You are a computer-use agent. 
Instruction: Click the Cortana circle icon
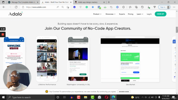click(58, 97)
